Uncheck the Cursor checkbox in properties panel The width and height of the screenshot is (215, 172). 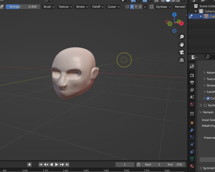(208, 98)
